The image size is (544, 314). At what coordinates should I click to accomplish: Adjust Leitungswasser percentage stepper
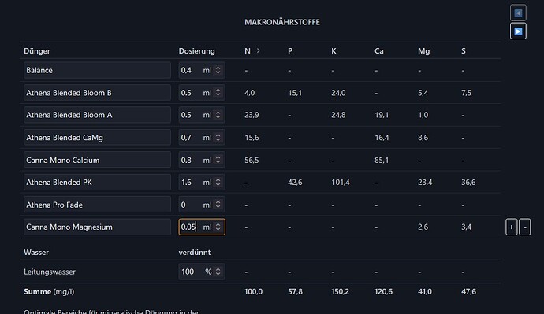point(218,272)
